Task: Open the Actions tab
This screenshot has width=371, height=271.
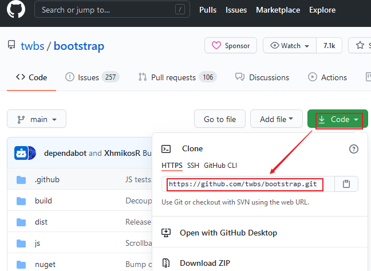Action: click(327, 77)
